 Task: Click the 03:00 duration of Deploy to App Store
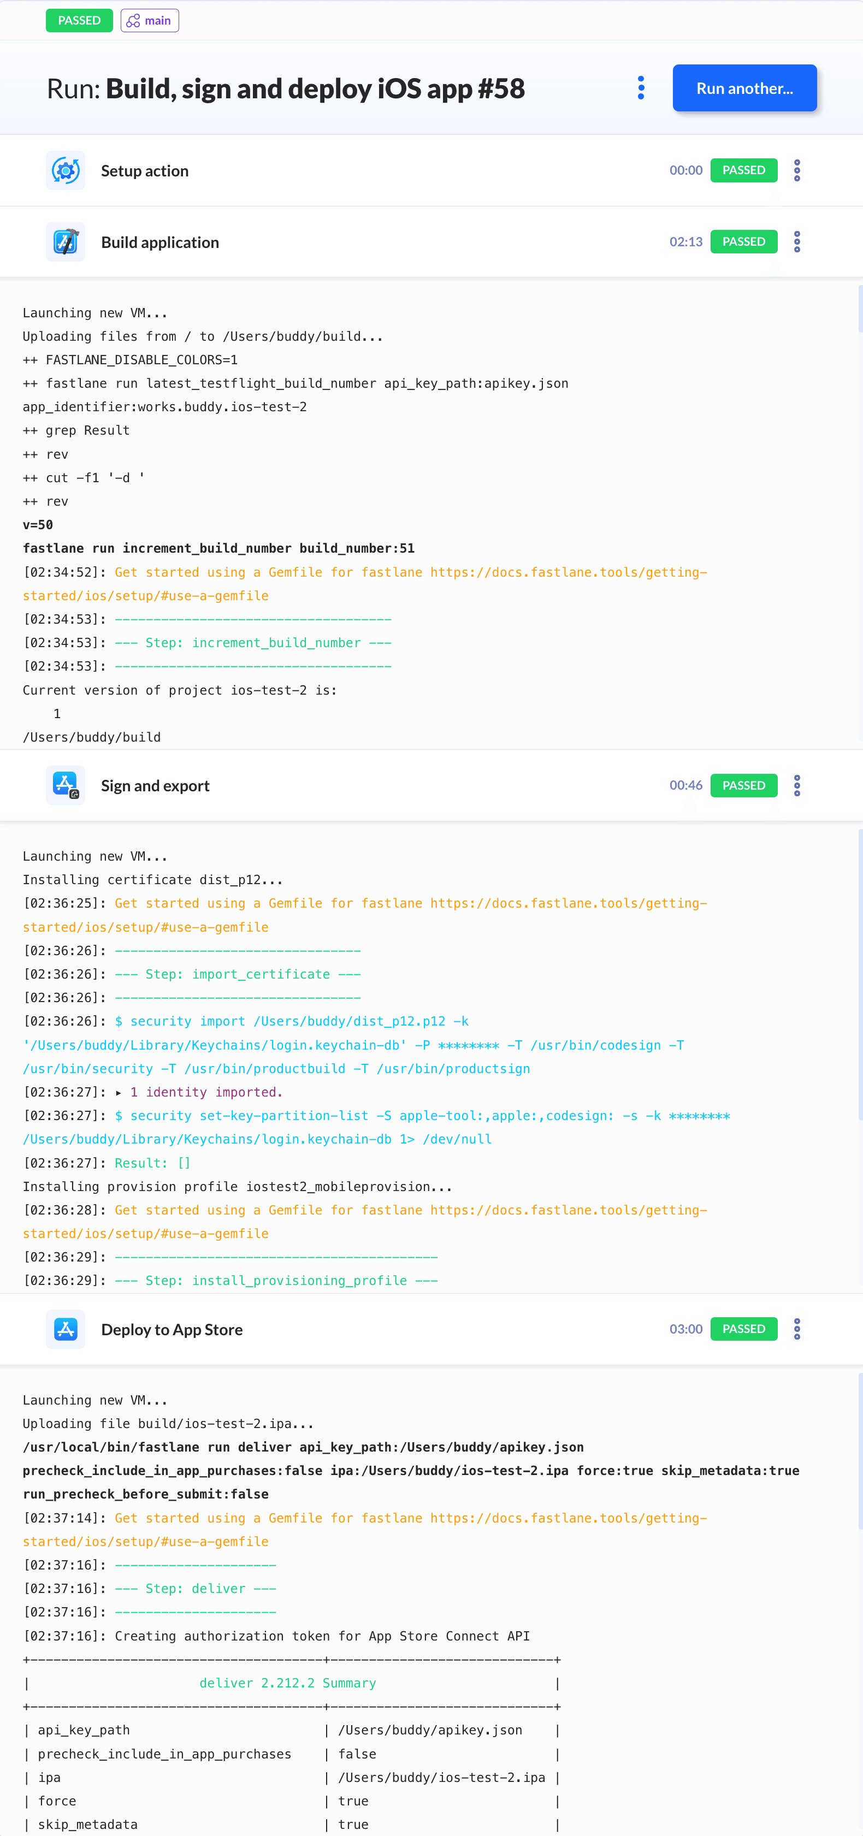[685, 1329]
